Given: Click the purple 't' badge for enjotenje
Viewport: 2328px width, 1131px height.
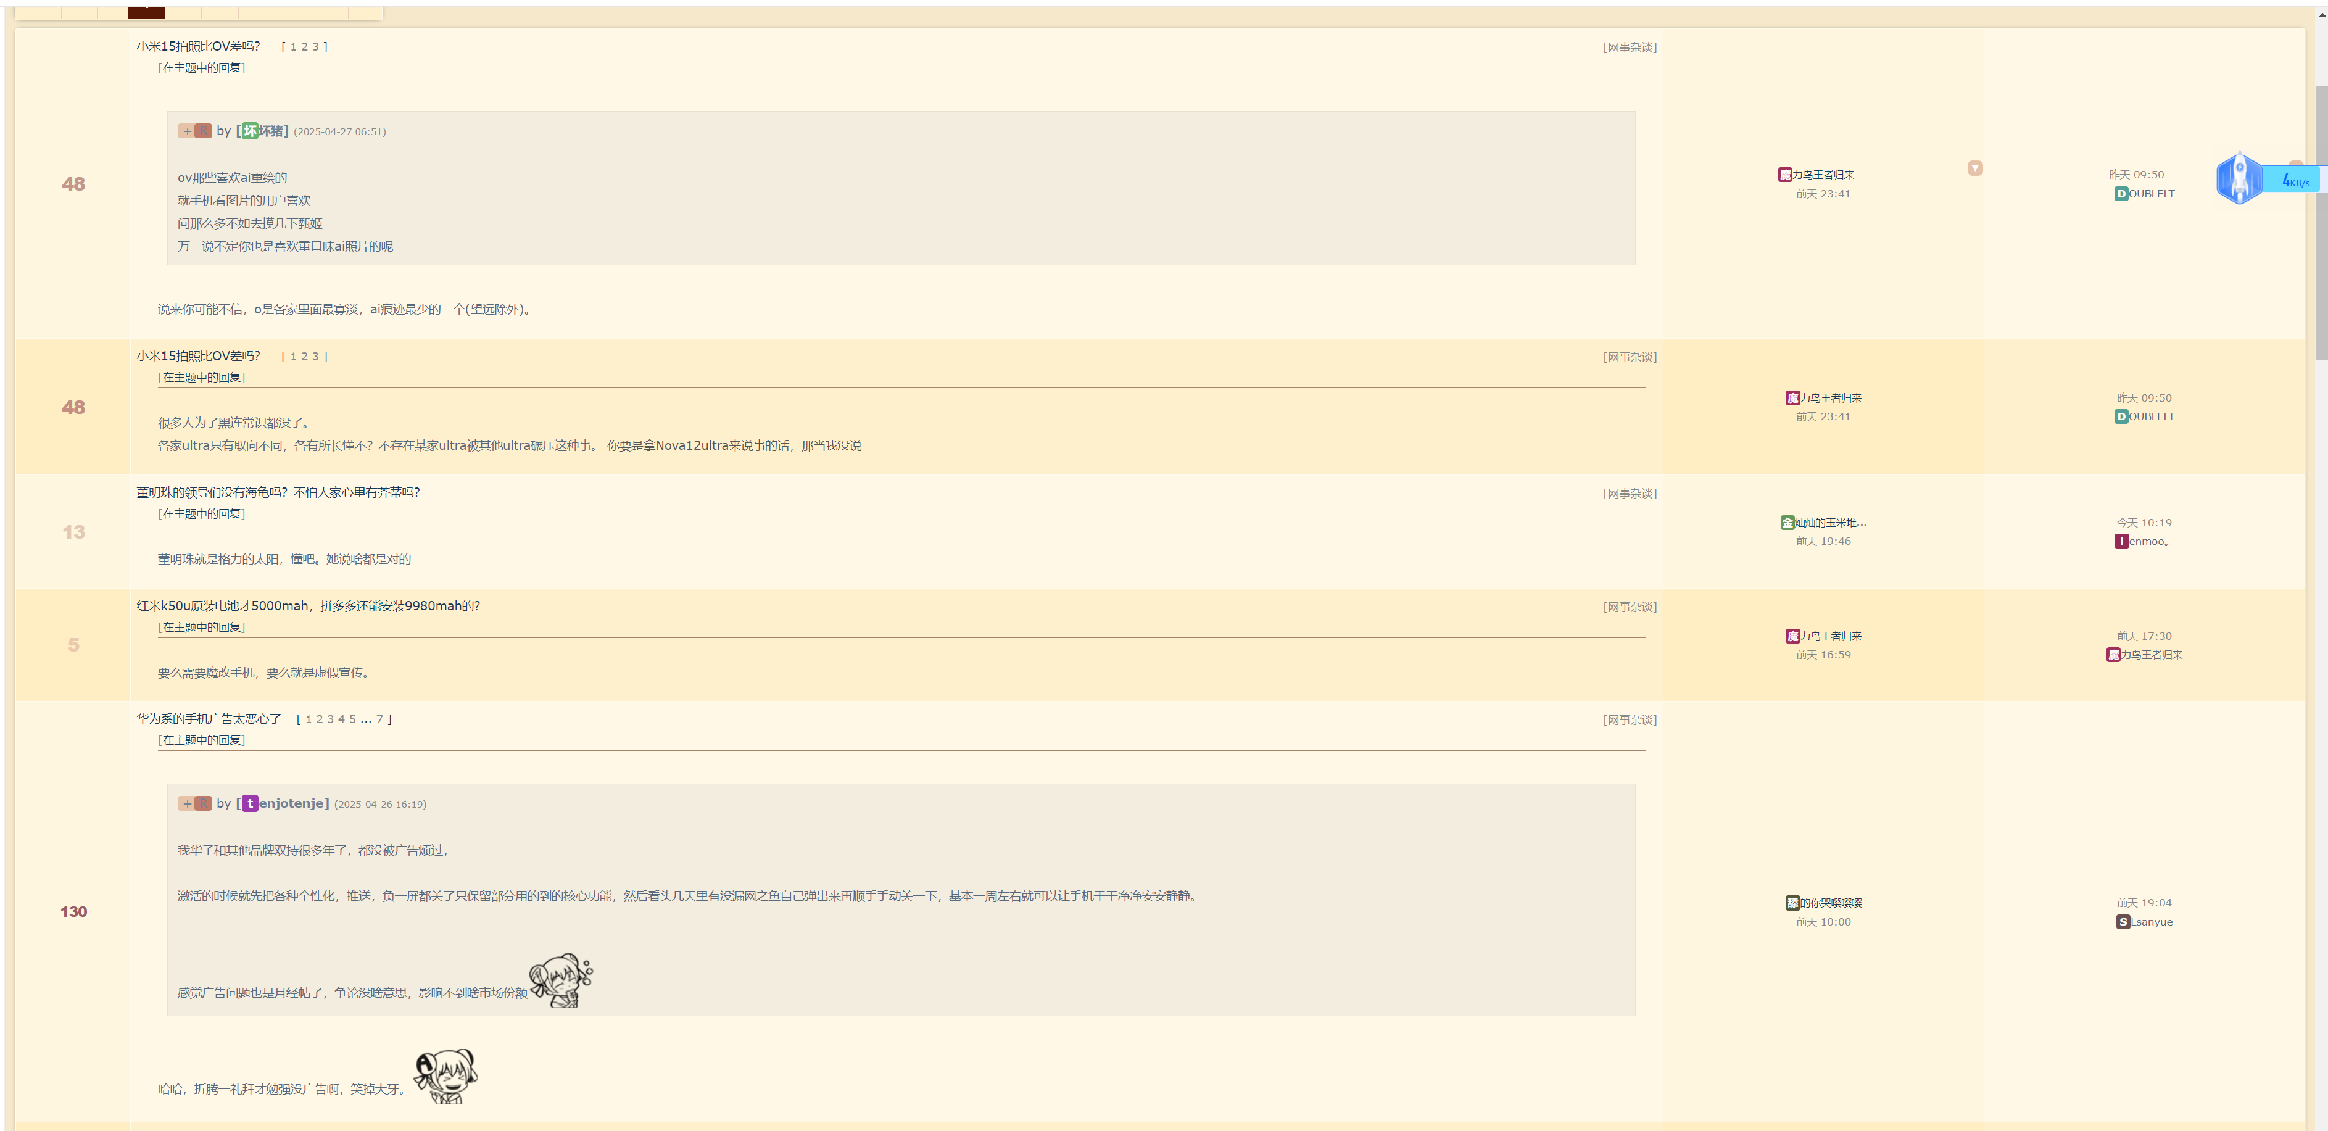Looking at the screenshot, I should click(249, 804).
